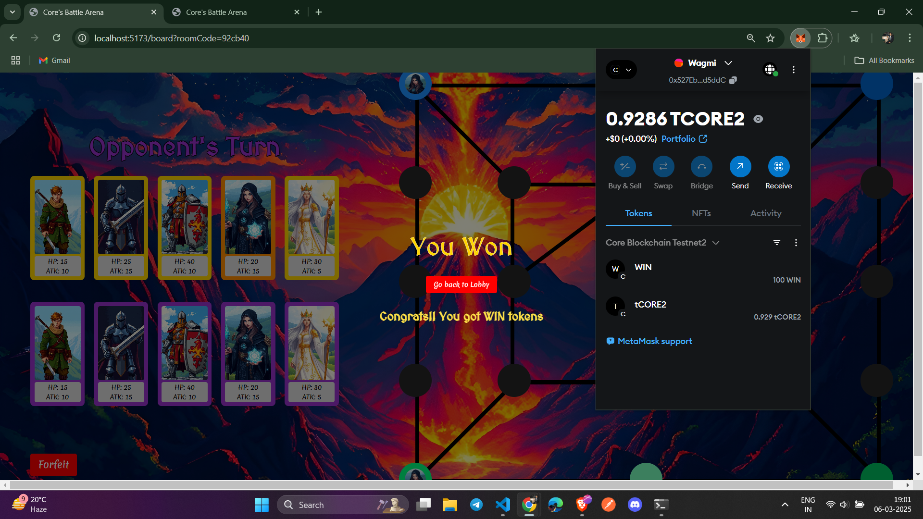The width and height of the screenshot is (923, 519).
Task: Open the token filter sort icon
Action: (x=777, y=243)
